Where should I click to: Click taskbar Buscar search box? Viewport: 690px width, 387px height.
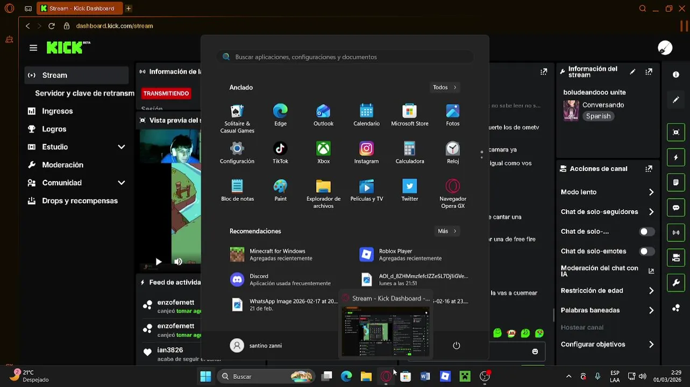pyautogui.click(x=267, y=376)
